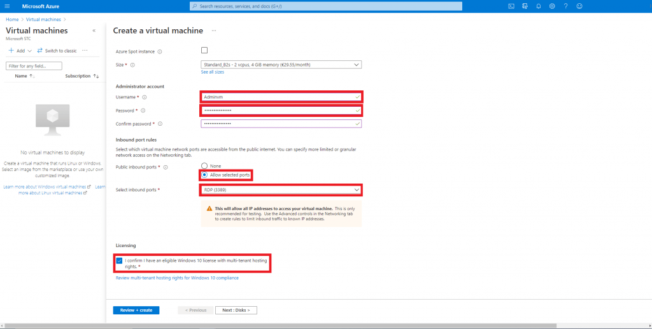Open the Azure portal hamburger menu
The image size is (652, 329).
click(8, 6)
